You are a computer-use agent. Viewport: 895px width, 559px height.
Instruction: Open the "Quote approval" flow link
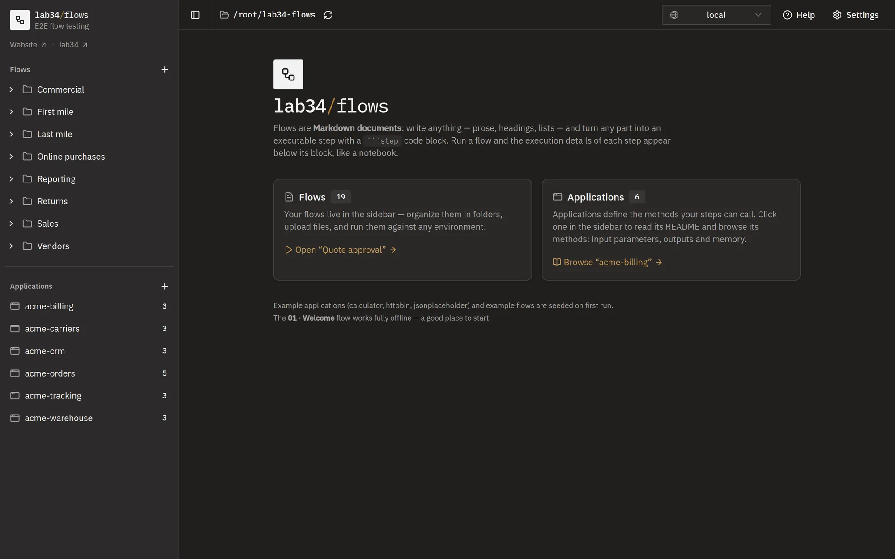coord(340,250)
